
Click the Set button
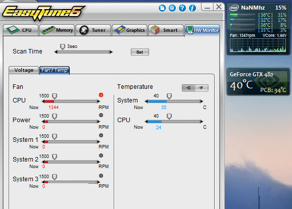click(x=139, y=52)
